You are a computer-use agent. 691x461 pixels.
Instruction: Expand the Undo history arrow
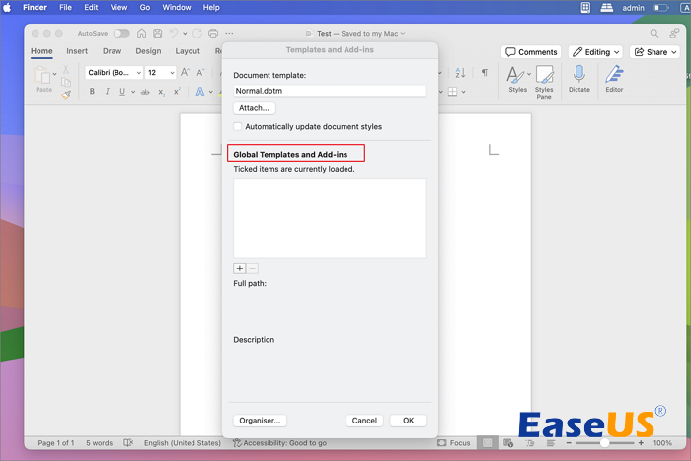(x=185, y=33)
